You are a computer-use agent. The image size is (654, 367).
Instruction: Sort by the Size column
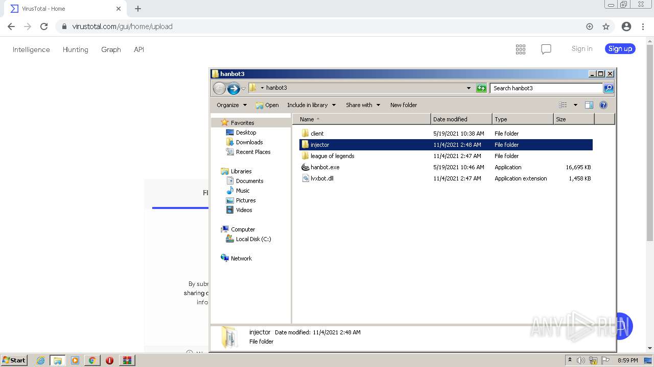click(x=574, y=119)
